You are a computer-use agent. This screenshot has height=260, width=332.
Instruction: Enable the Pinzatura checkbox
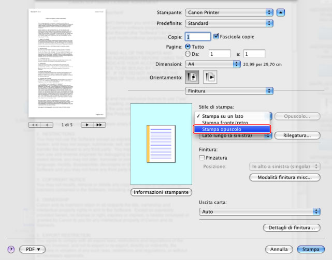coord(203,158)
